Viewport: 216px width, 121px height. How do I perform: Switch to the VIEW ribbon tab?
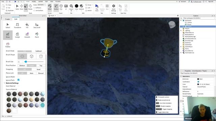pos(52,1)
